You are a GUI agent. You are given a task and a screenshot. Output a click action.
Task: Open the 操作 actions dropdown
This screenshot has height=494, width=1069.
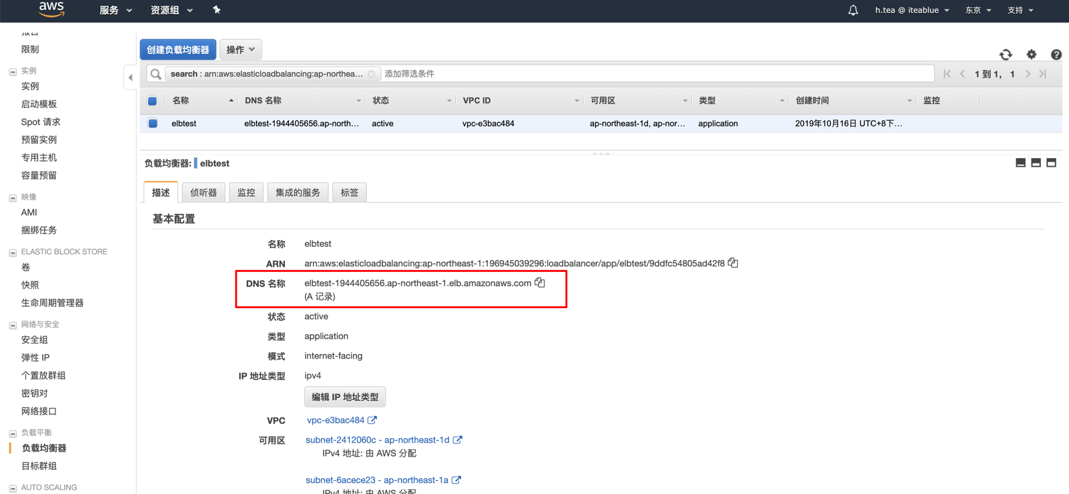click(x=240, y=49)
